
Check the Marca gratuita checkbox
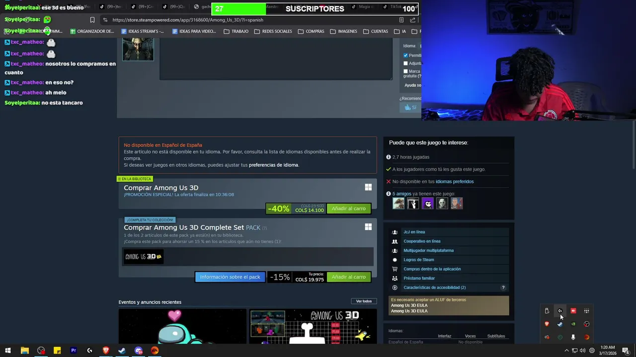(405, 71)
